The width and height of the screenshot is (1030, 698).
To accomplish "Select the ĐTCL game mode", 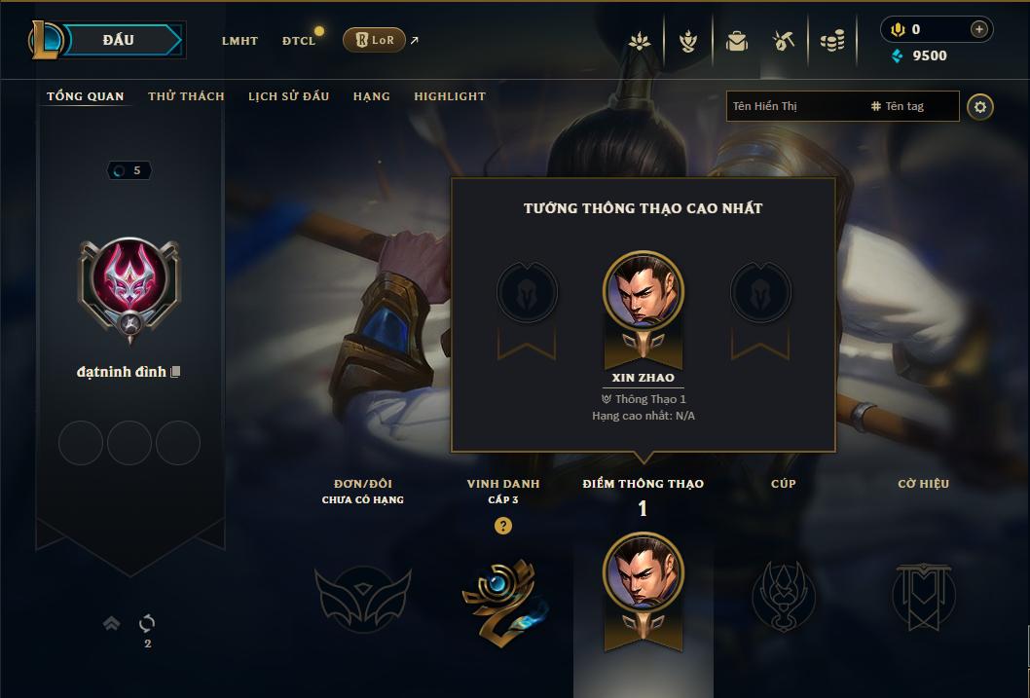I will coord(299,41).
